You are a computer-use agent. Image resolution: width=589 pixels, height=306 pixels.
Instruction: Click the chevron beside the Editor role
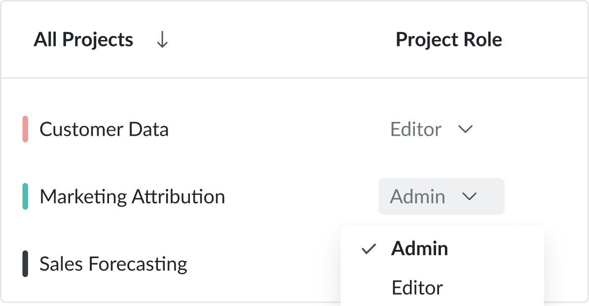pos(465,129)
